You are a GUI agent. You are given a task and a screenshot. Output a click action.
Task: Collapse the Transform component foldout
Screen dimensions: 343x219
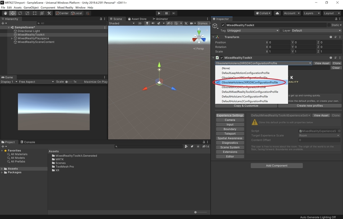coord(213,37)
